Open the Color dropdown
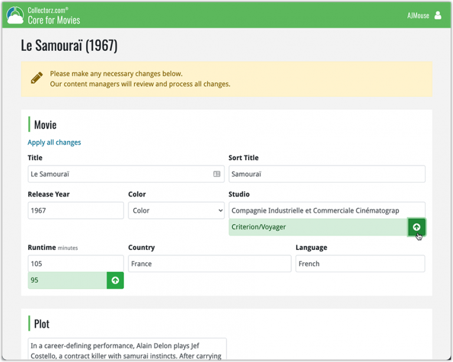This screenshot has height=362, width=453. [x=176, y=210]
